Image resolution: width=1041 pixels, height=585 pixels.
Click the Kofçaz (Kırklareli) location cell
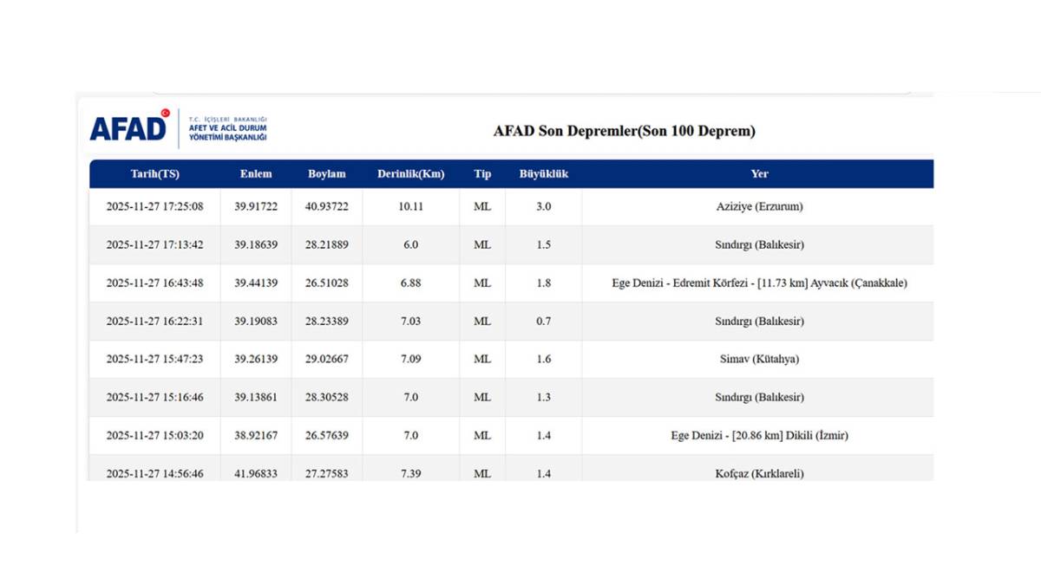tap(759, 473)
